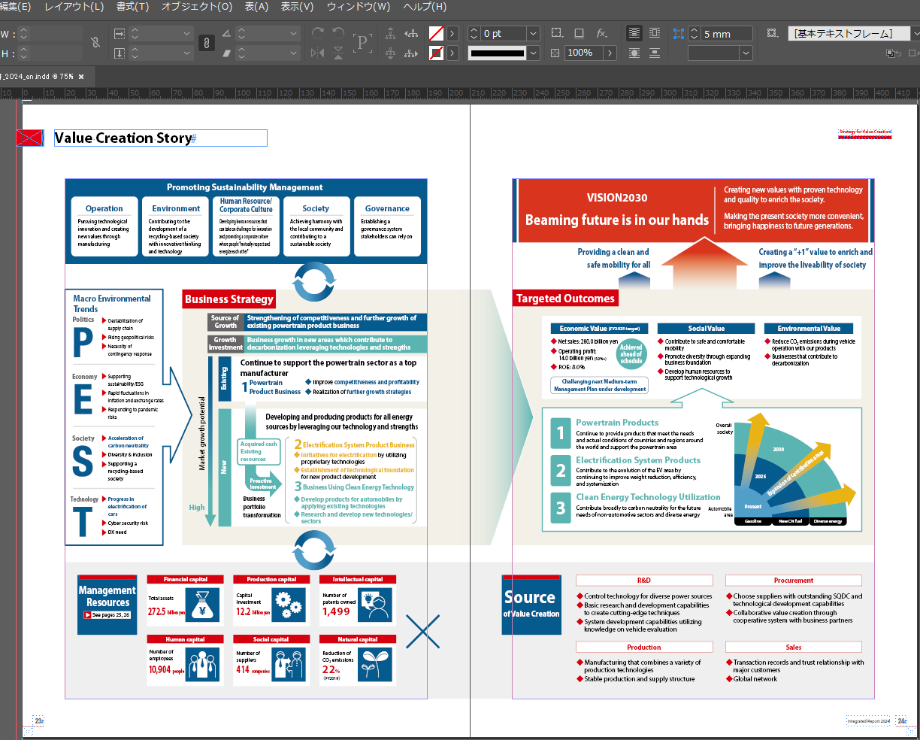This screenshot has height=740, width=920.
Task: Click the rotate 90° counter-clockwise icon
Action: (x=339, y=34)
